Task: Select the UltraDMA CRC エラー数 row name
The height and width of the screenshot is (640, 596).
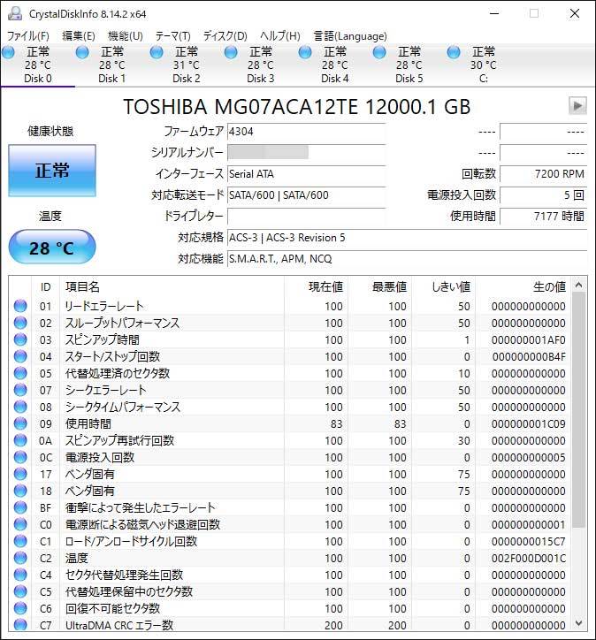Action: (119, 625)
